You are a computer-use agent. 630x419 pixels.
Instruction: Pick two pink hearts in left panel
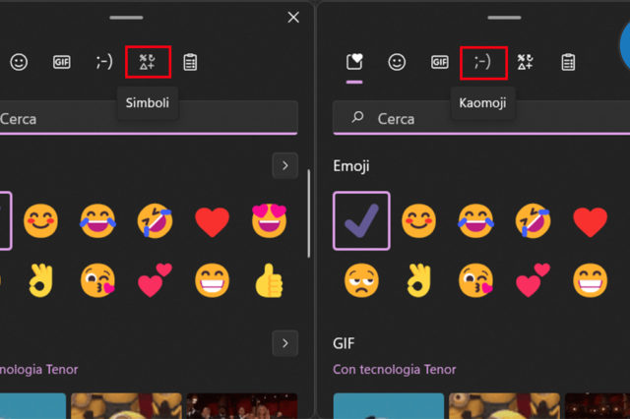pos(155,280)
